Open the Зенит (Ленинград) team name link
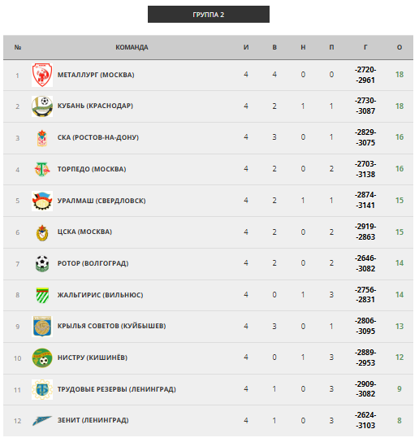419x442 pixels. (x=93, y=420)
